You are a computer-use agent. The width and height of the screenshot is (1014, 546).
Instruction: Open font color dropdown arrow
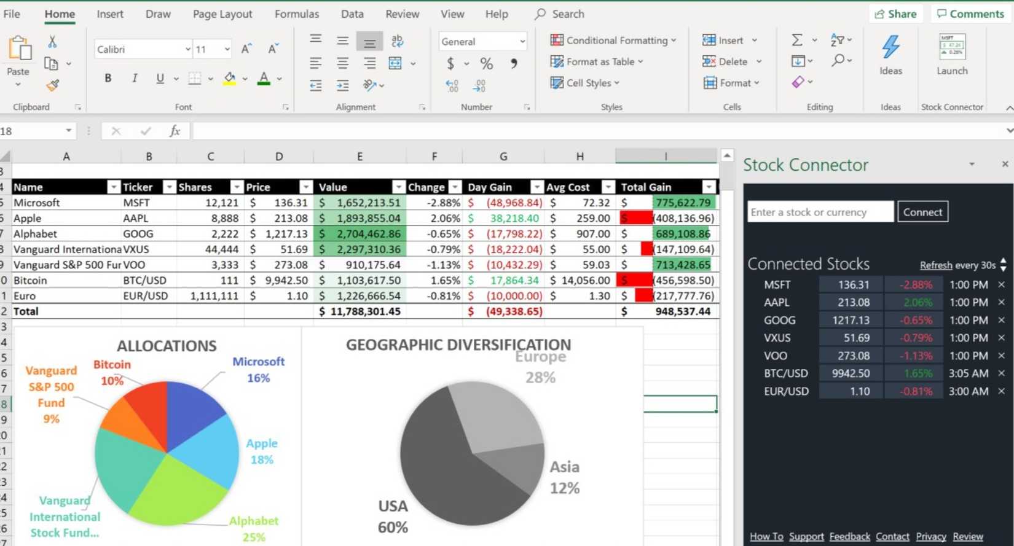click(279, 79)
